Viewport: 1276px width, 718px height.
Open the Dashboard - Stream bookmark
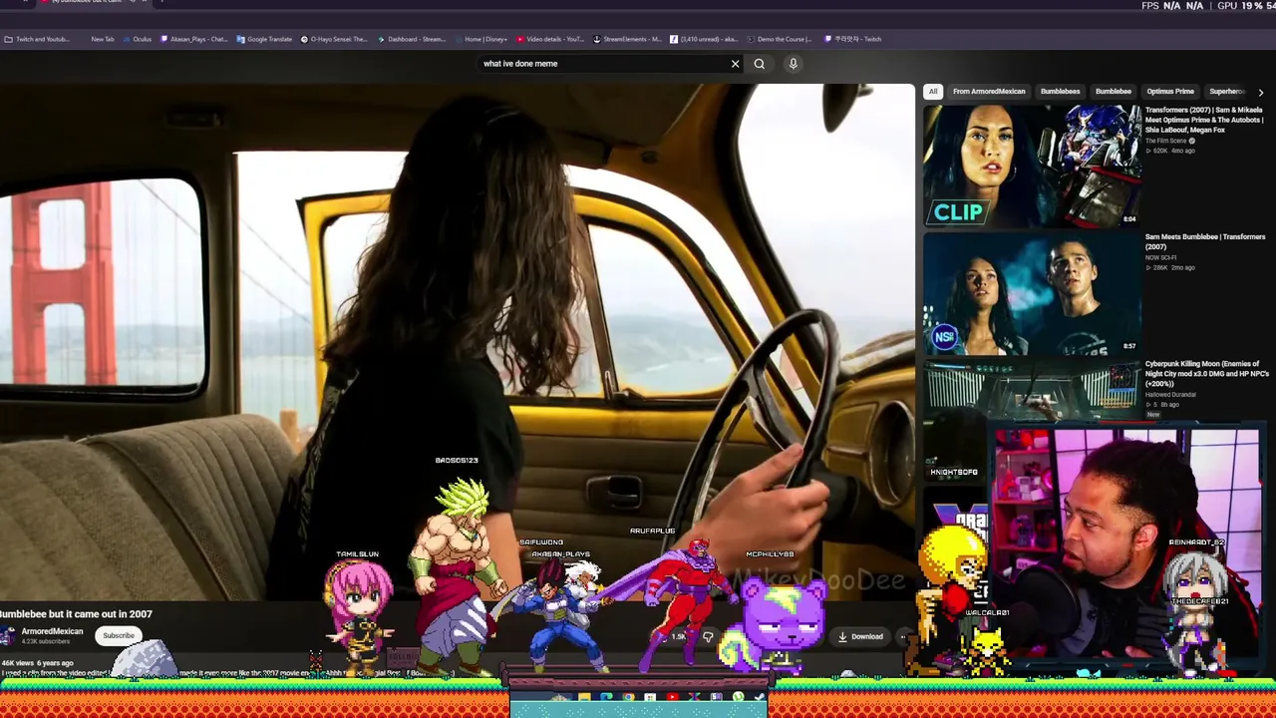coord(411,39)
